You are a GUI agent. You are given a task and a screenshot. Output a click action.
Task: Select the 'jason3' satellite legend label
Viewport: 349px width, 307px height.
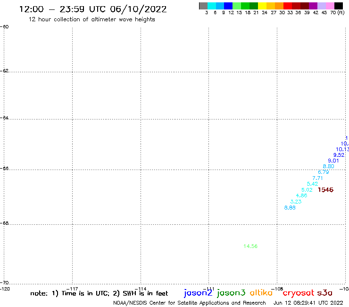point(231,293)
